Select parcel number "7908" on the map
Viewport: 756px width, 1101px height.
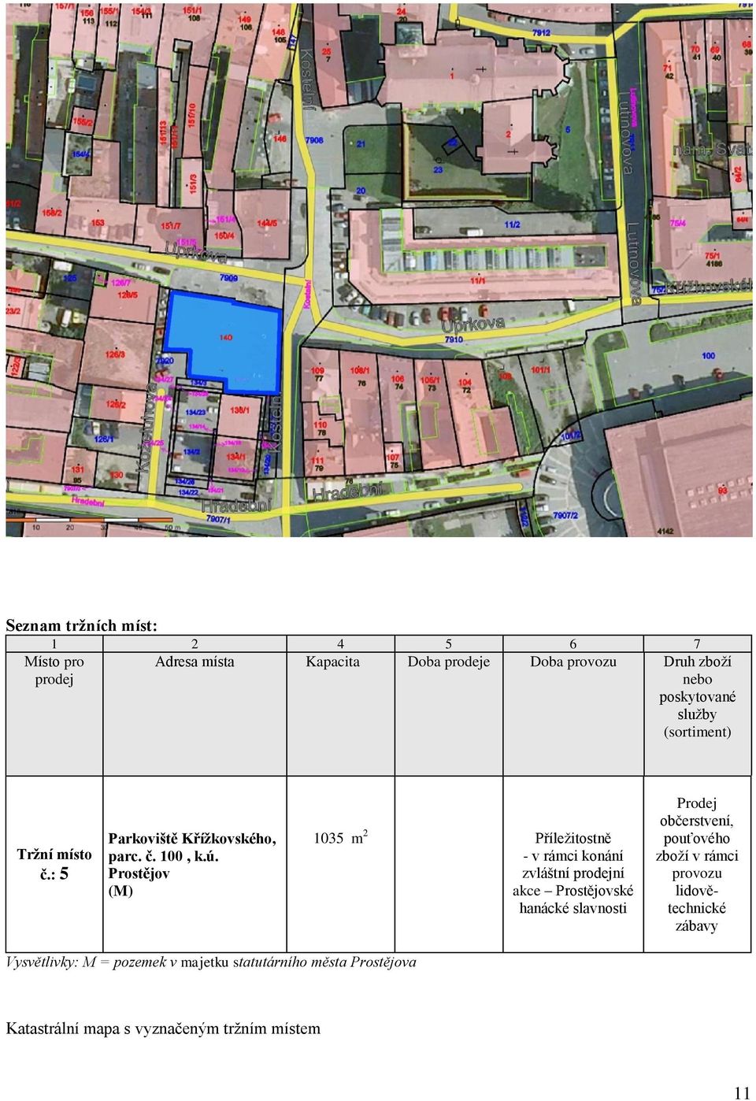pos(314,140)
